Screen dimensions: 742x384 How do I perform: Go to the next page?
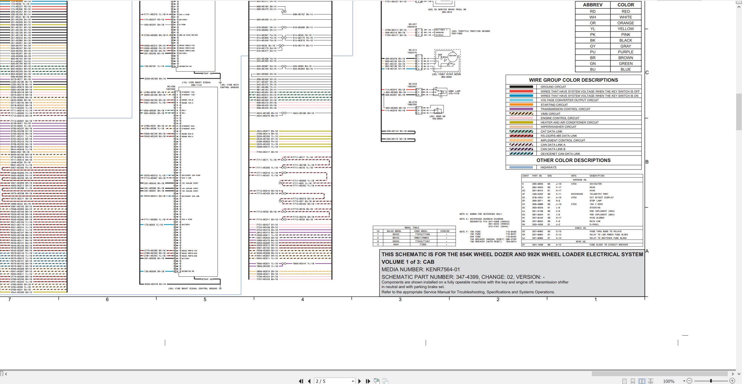(x=359, y=381)
